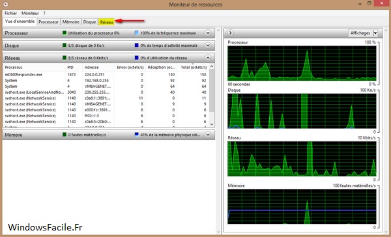Click the Processeur section header title
391x237 pixels.
pyautogui.click(x=16, y=33)
